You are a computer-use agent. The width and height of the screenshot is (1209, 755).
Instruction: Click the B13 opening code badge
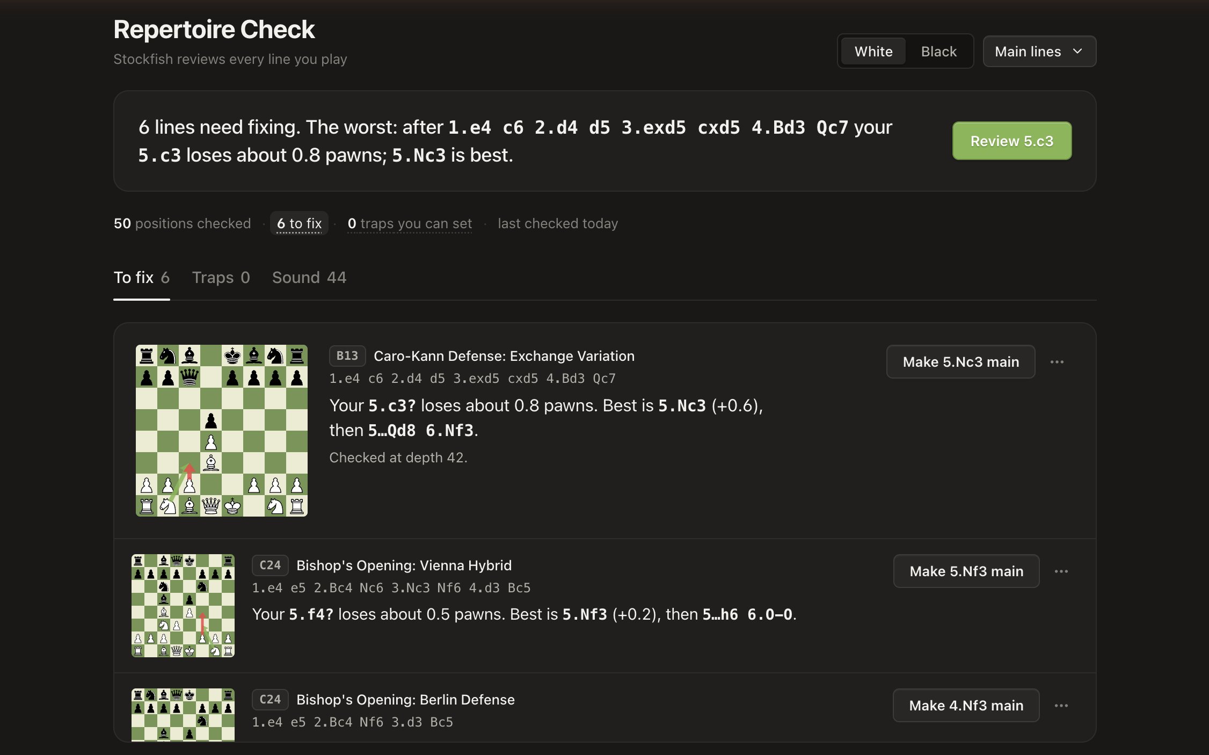coord(347,356)
